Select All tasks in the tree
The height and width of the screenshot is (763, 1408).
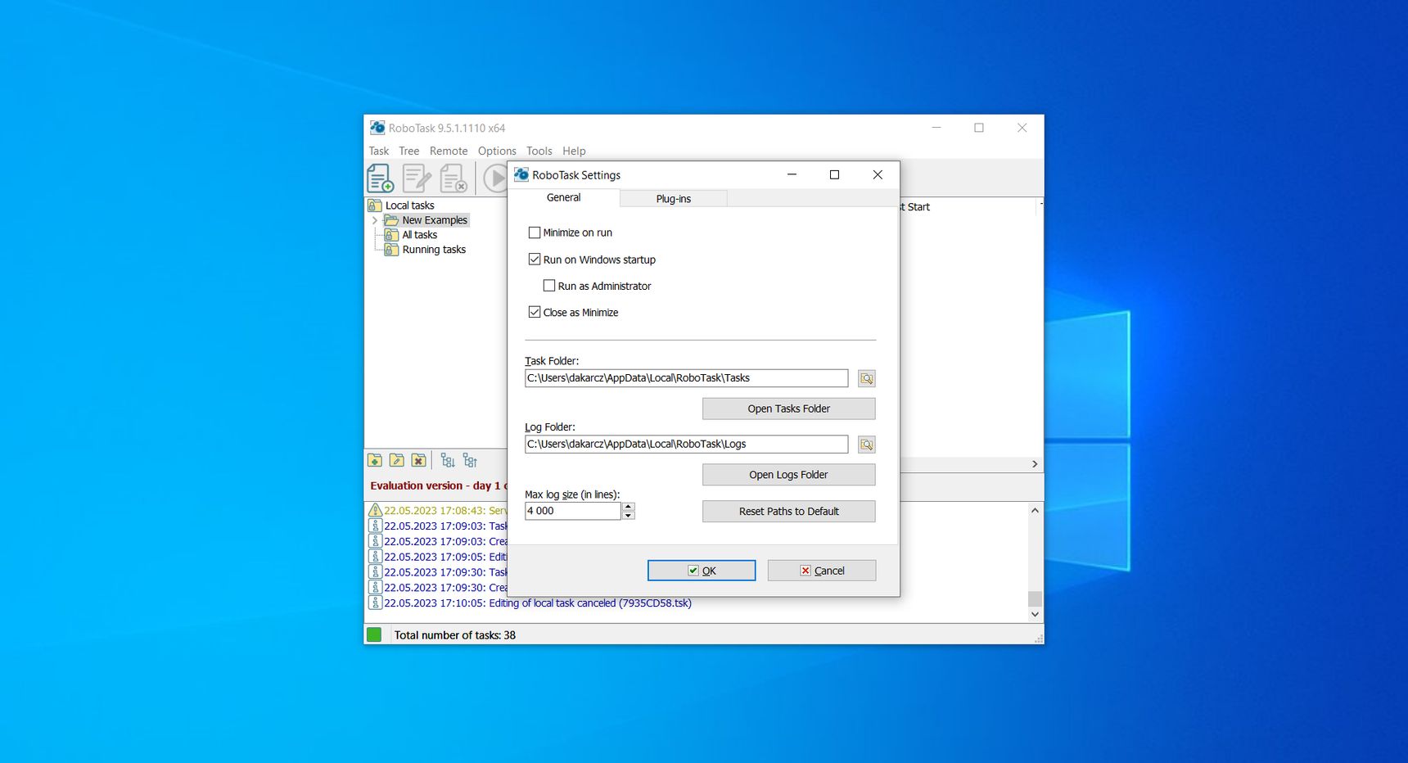click(x=419, y=235)
